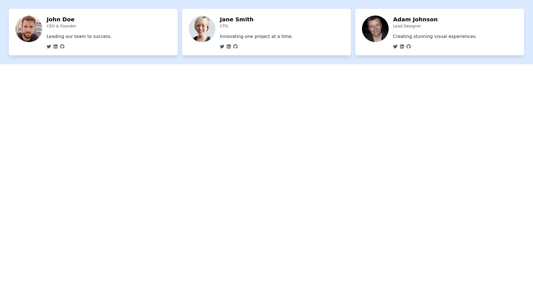Image resolution: width=533 pixels, height=299 pixels.
Task: Click 'Creating stunning visual experiences' text
Action: coord(435,37)
